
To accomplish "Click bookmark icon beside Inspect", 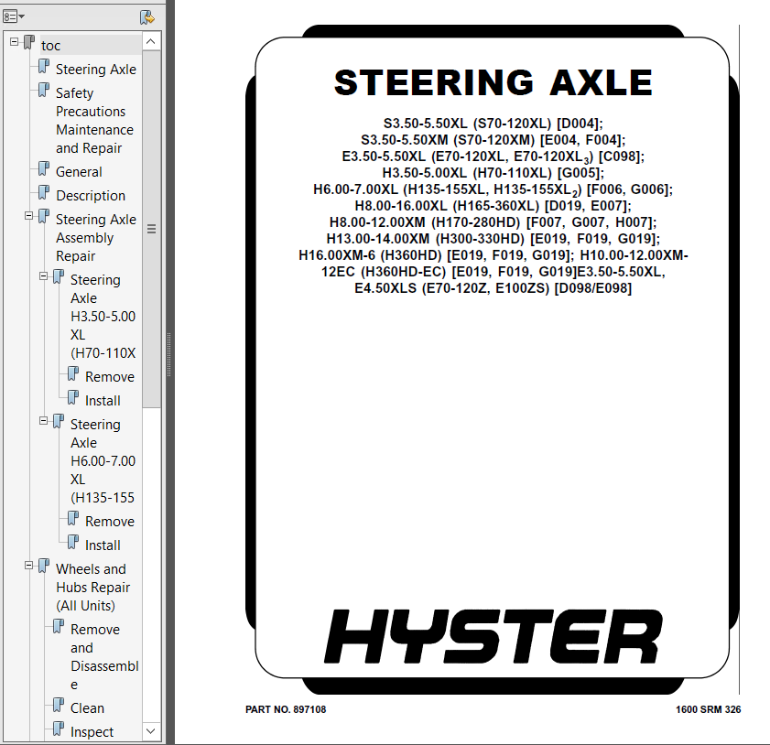I will pos(59,729).
